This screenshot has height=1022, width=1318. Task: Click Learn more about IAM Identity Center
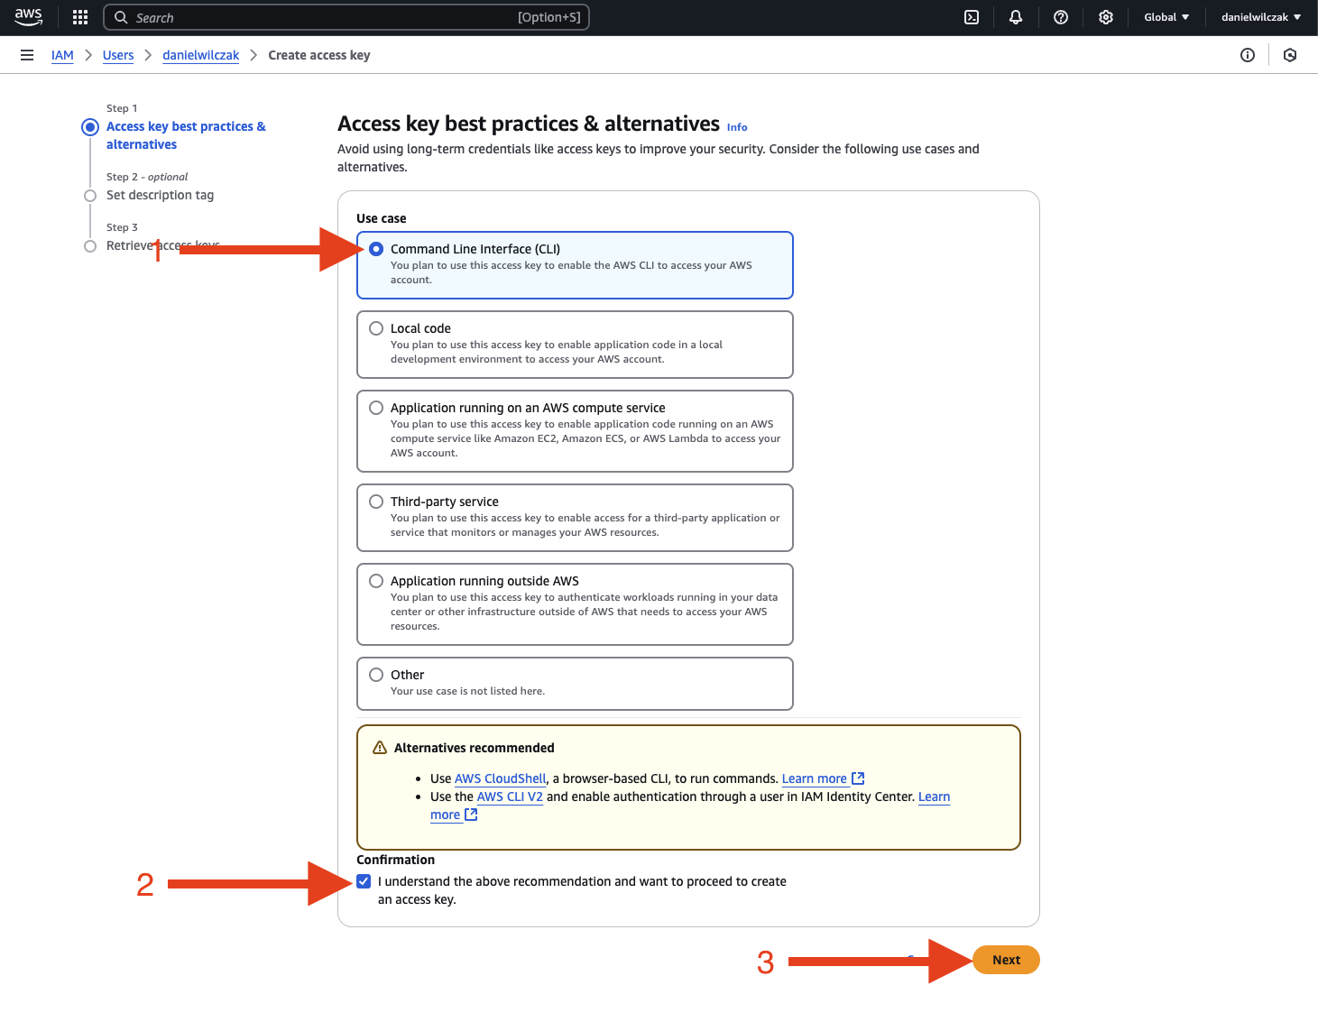(934, 796)
